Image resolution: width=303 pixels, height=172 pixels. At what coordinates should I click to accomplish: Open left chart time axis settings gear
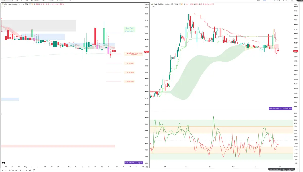tap(147, 167)
